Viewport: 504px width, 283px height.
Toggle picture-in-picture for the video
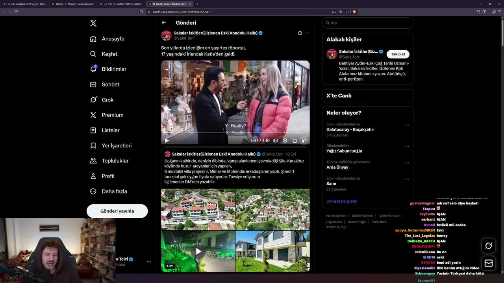tap(294, 140)
